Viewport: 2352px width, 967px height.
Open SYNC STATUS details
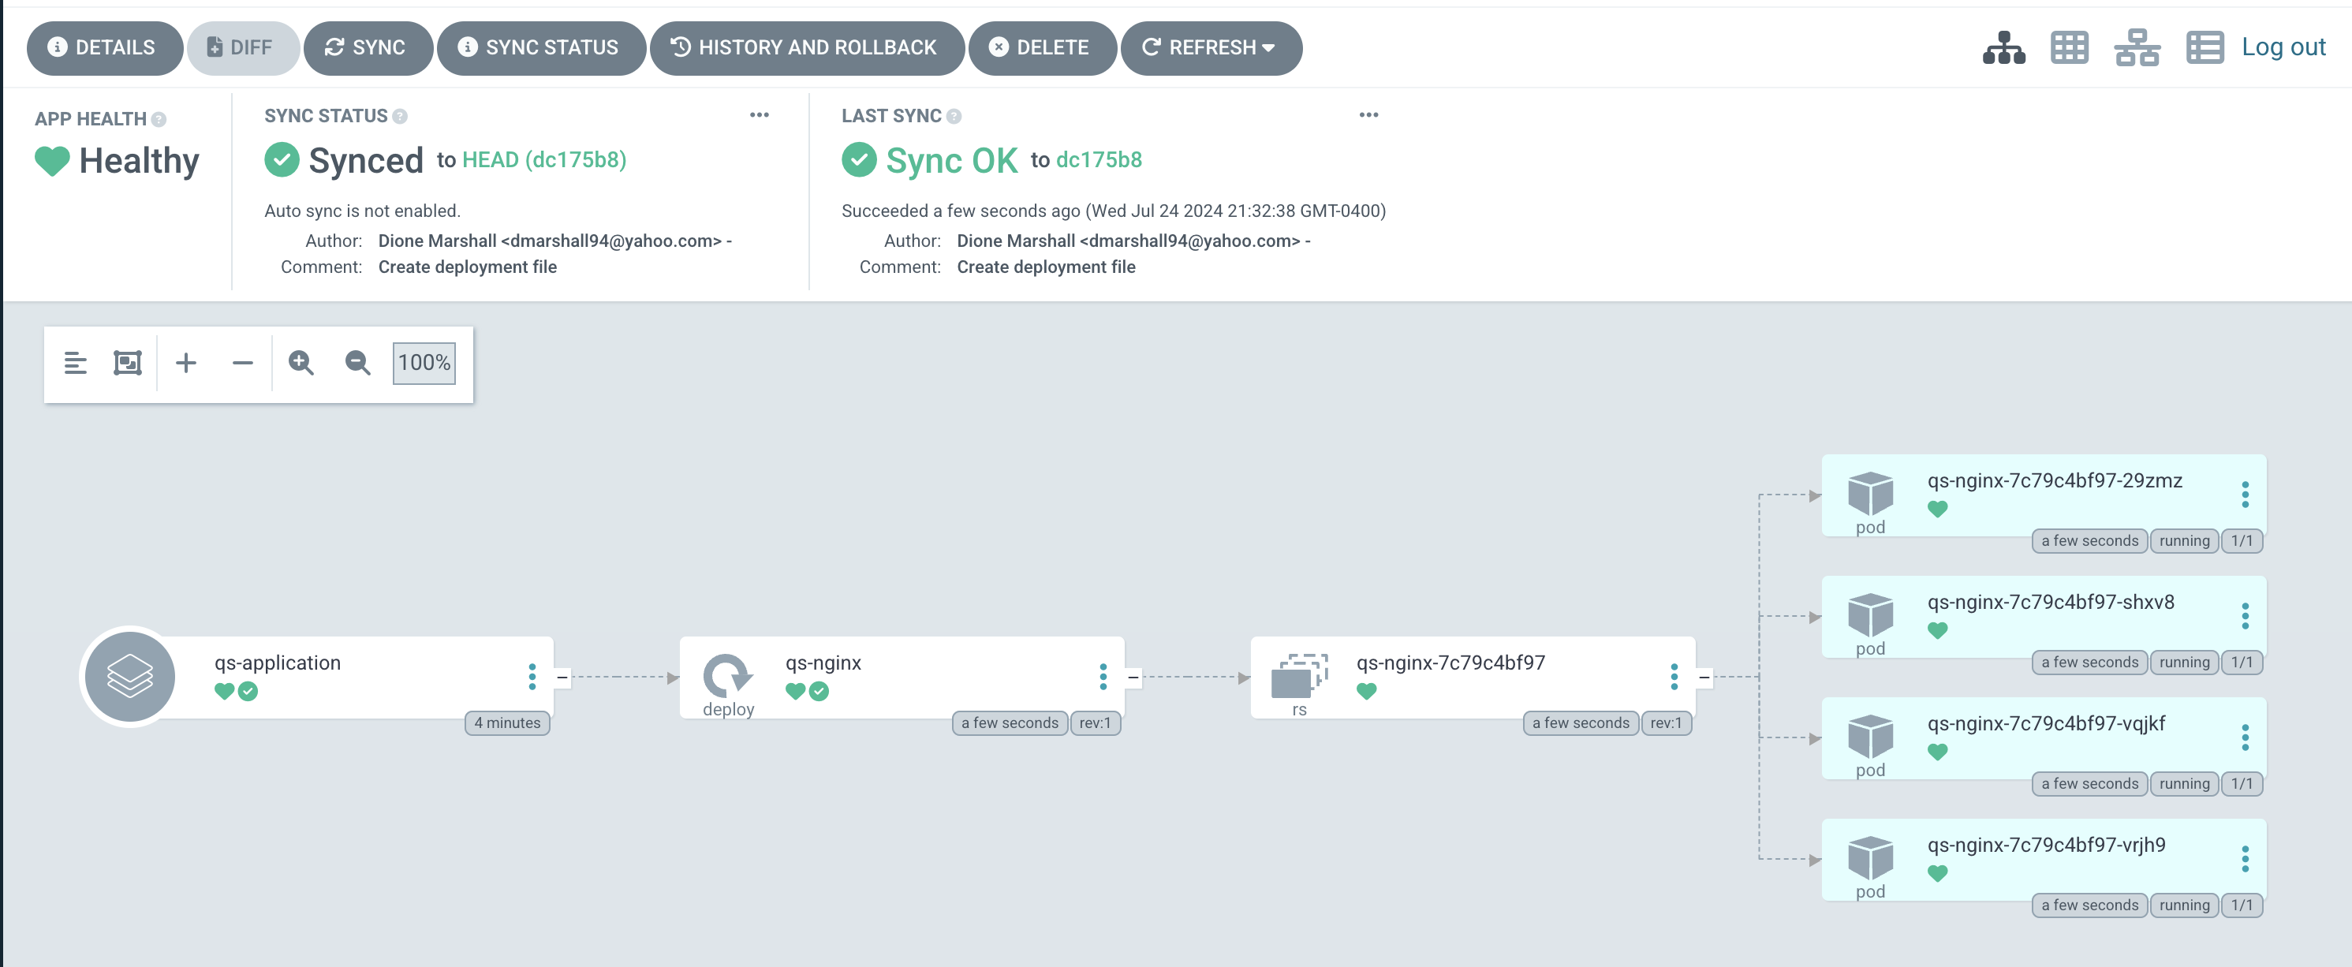point(540,47)
